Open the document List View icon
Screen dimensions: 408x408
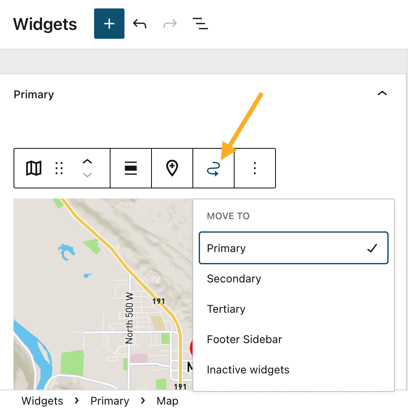tap(200, 24)
